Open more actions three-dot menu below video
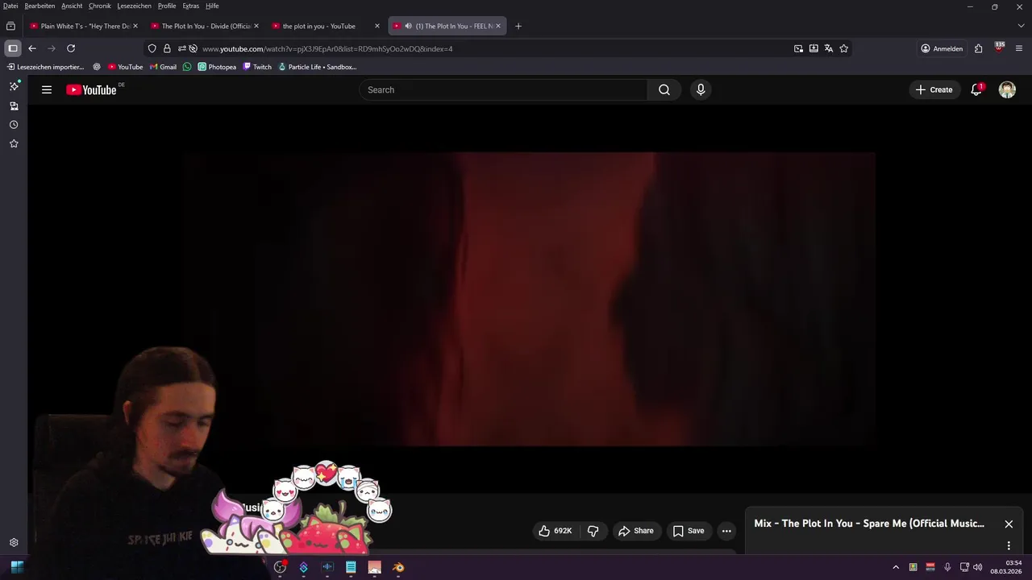The width and height of the screenshot is (1032, 580). [x=726, y=531]
